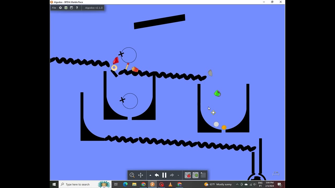Open the volume speaker icon
The width and height of the screenshot is (335, 188).
pos(255,184)
